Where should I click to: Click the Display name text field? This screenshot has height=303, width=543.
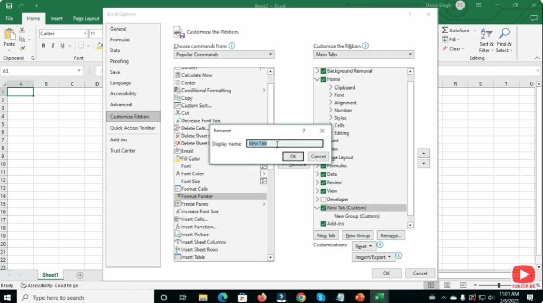pyautogui.click(x=285, y=144)
